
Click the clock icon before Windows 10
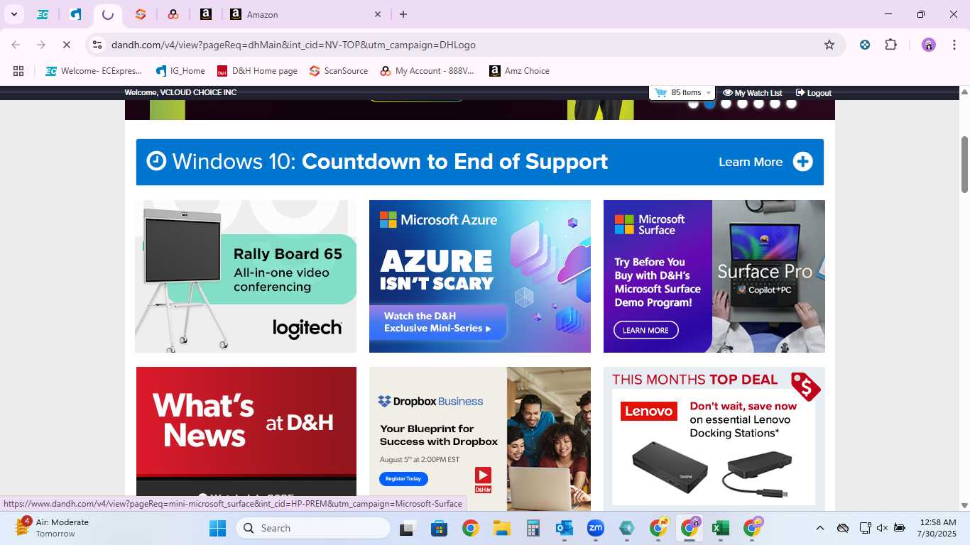[156, 161]
